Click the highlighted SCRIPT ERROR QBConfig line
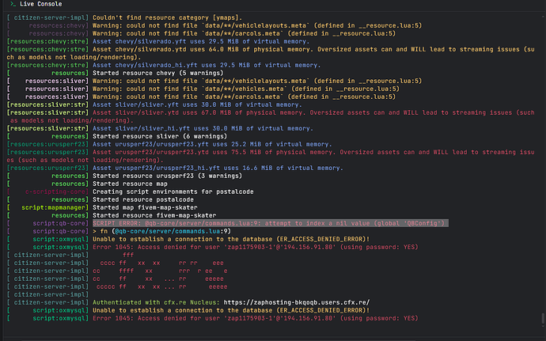 (269, 223)
